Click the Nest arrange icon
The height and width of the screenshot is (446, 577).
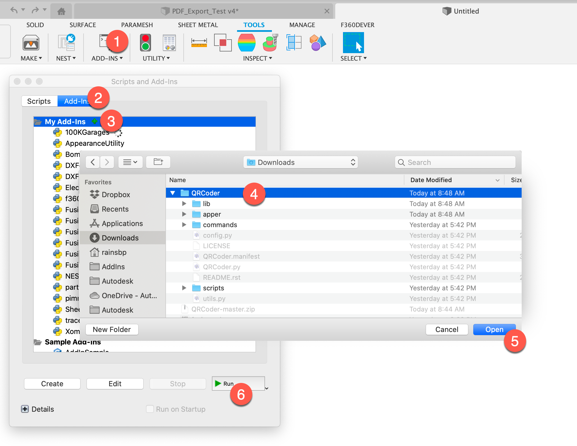(66, 43)
